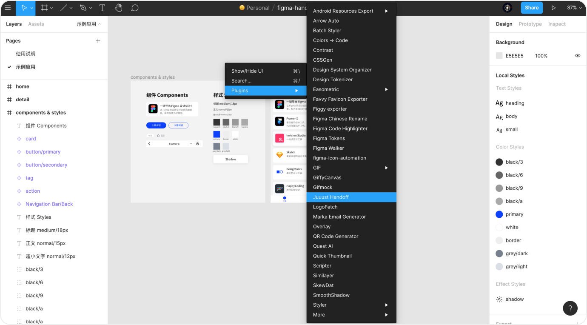Expand the Styler plugin submenu

pyautogui.click(x=386, y=305)
